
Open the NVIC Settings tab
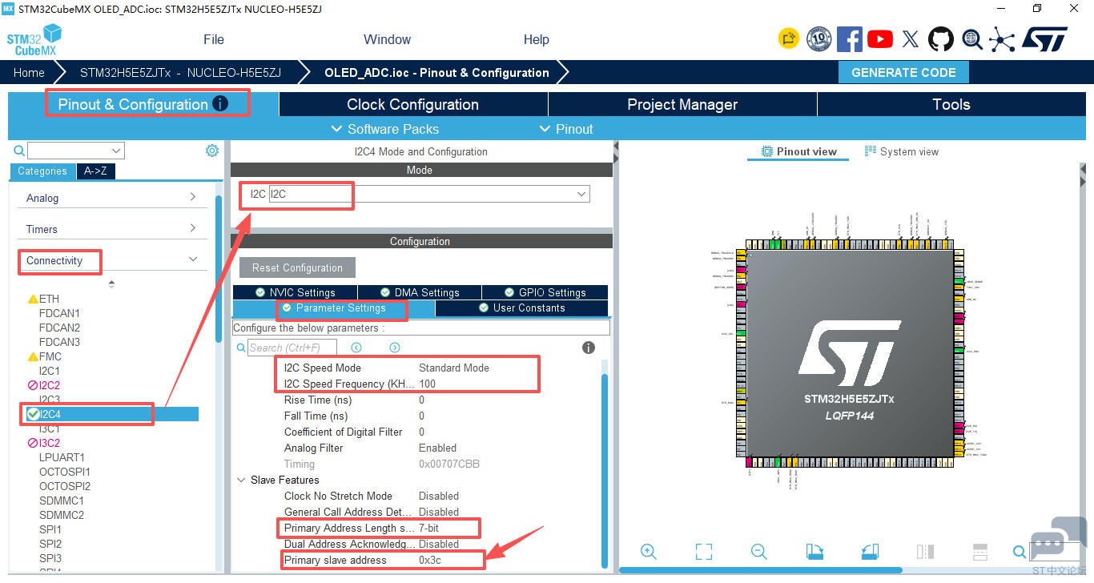click(295, 292)
